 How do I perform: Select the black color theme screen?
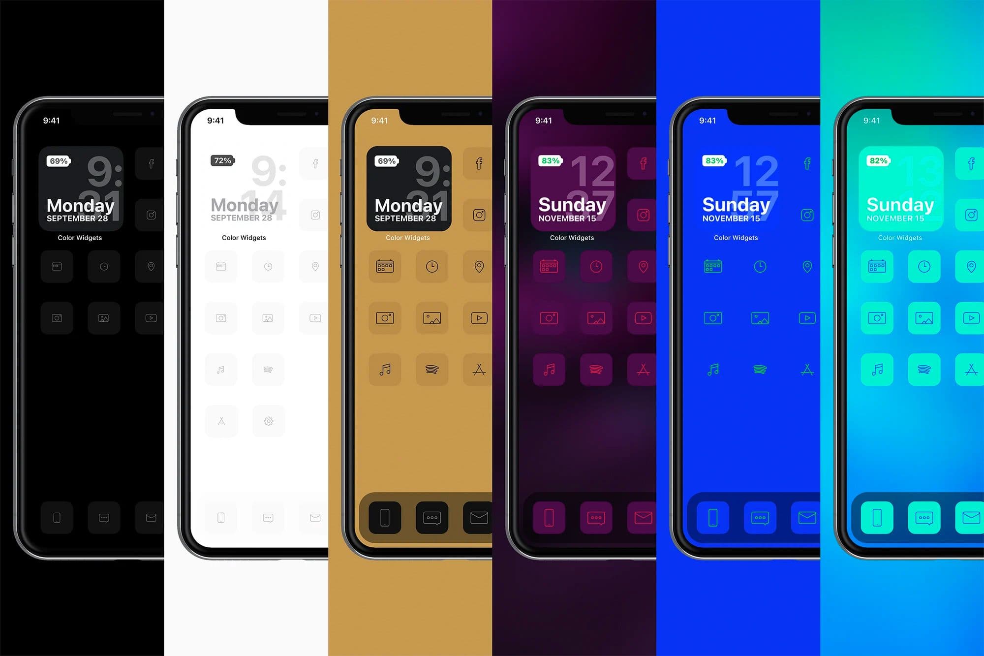(x=82, y=328)
